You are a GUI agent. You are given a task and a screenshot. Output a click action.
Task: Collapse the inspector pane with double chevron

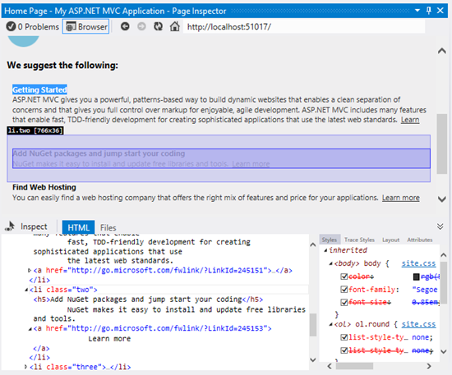tap(440, 226)
